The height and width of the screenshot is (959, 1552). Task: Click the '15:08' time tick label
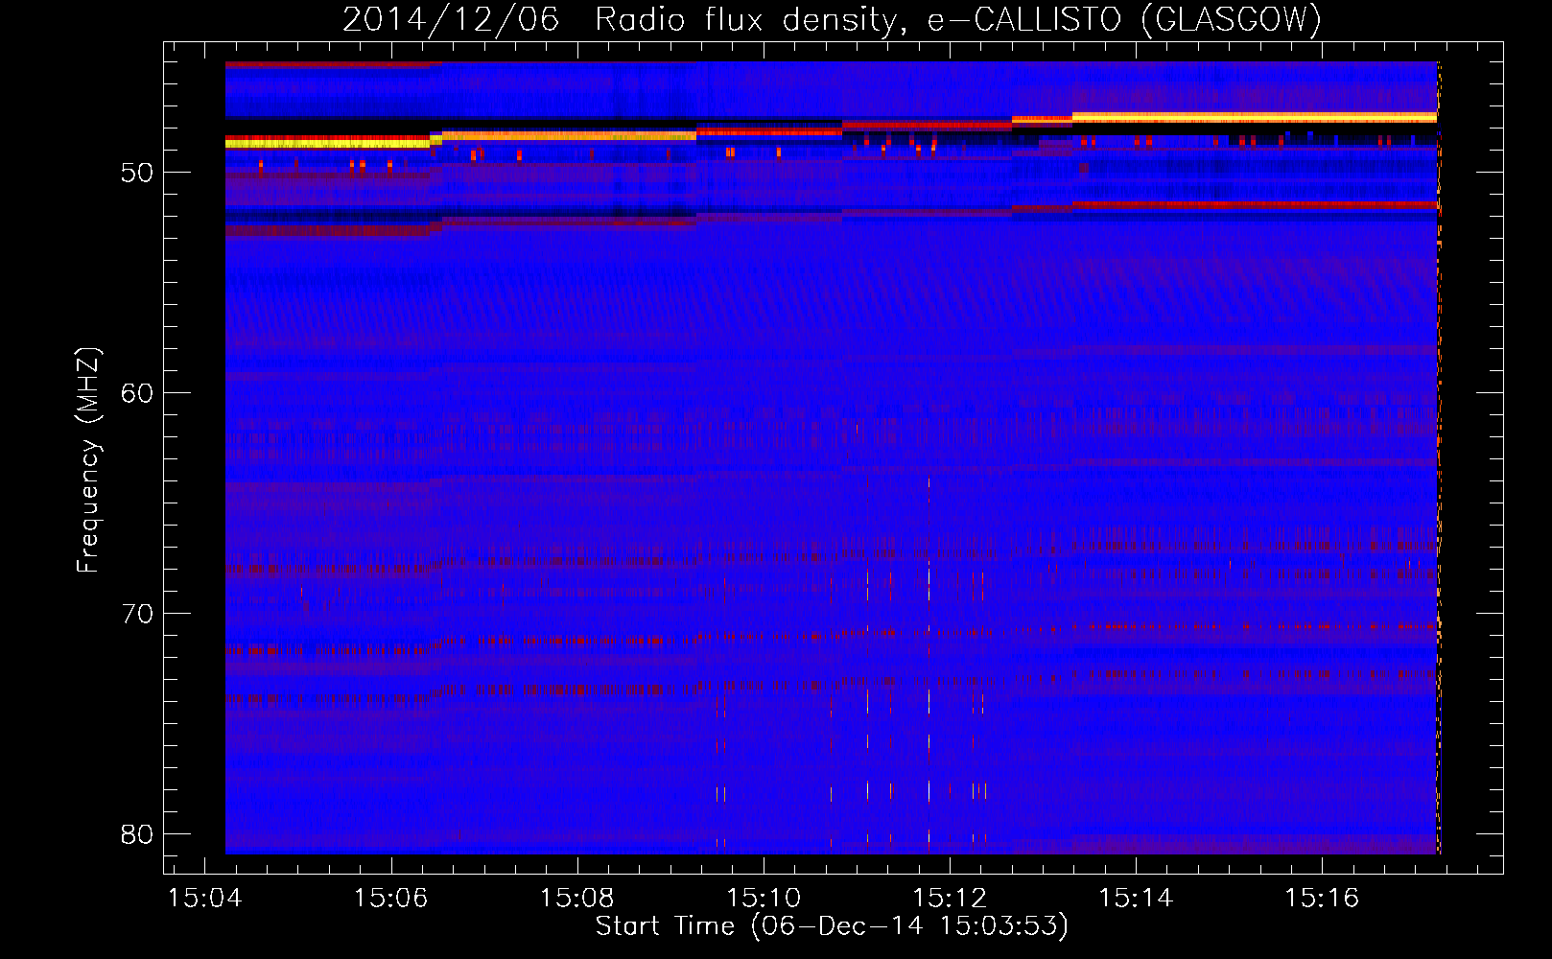tap(577, 899)
